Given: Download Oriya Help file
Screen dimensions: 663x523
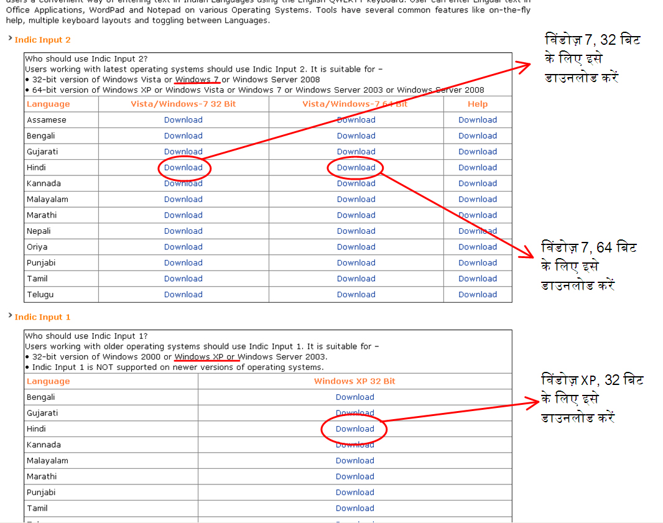Looking at the screenshot, I should click(478, 247).
